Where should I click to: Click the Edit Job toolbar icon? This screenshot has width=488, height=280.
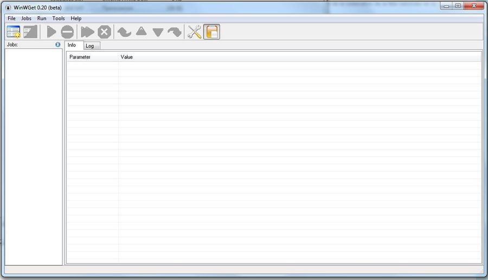[x=30, y=32]
